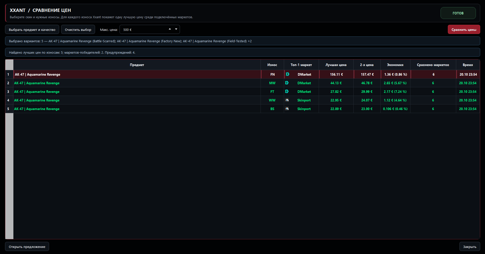Select row header number 5
The image size is (485, 254).
[9, 109]
